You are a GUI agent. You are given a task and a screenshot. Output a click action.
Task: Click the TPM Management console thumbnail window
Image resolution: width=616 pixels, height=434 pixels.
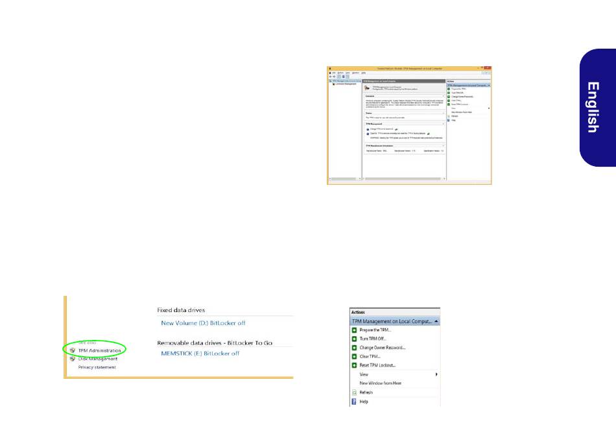click(409, 125)
